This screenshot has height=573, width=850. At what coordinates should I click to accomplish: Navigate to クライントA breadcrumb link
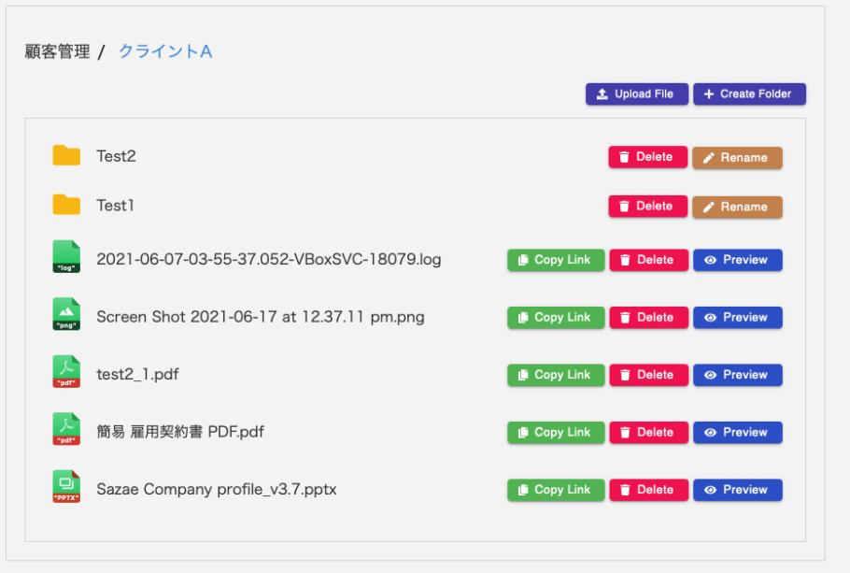tap(165, 51)
